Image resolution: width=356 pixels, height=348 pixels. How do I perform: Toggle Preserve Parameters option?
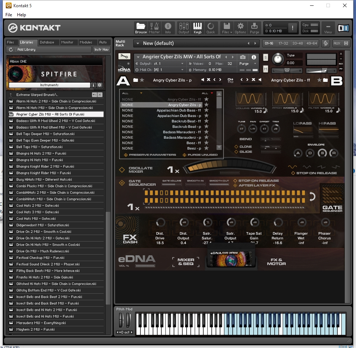click(126, 155)
